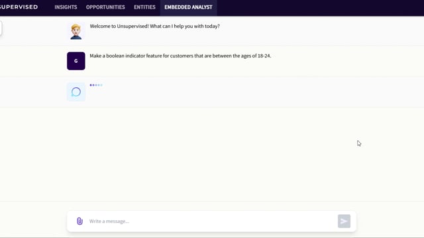Image resolution: width=424 pixels, height=238 pixels.
Task: Click the Unsupervised logo in header
Action: (19, 7)
